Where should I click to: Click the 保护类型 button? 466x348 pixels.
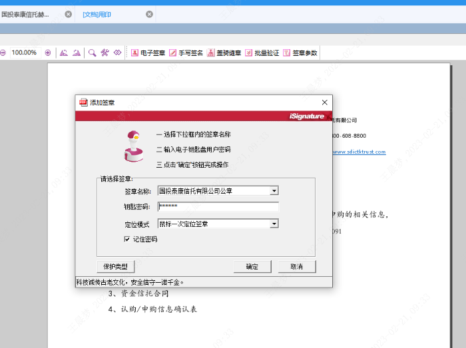[116, 267]
